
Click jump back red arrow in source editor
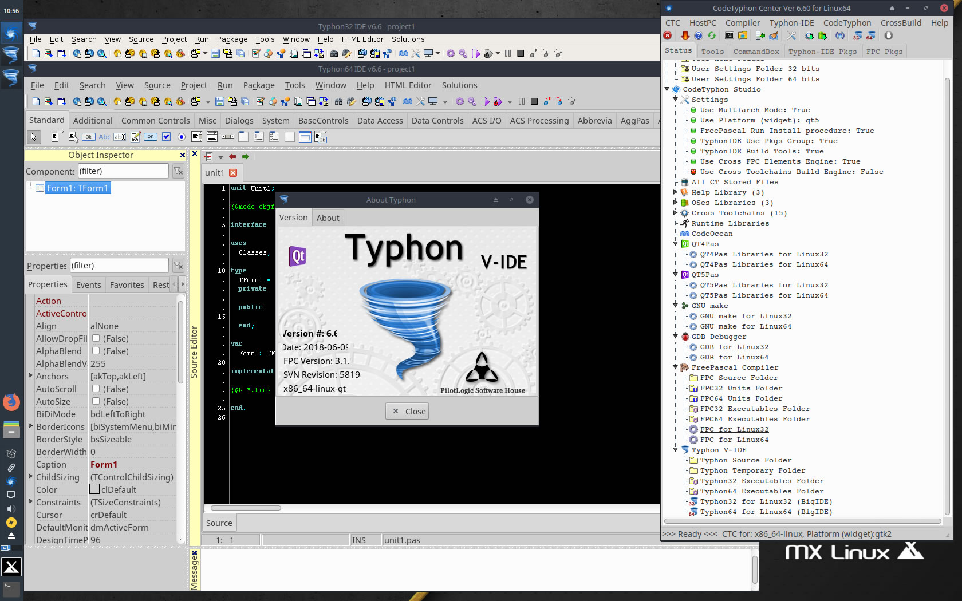click(x=232, y=157)
